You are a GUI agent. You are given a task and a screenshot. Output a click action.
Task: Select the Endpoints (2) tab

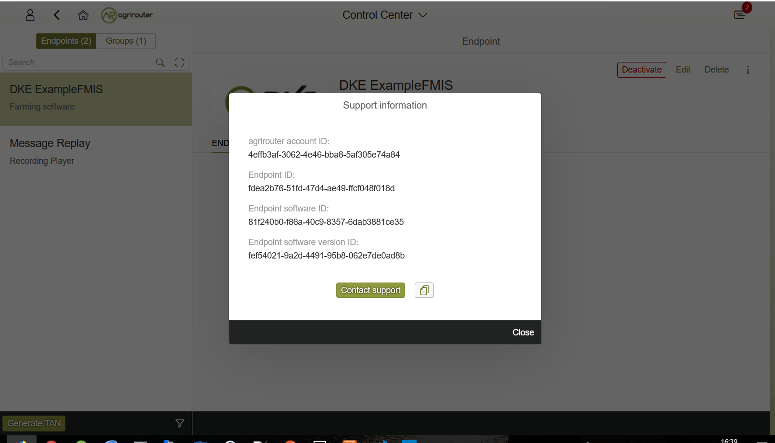[66, 41]
